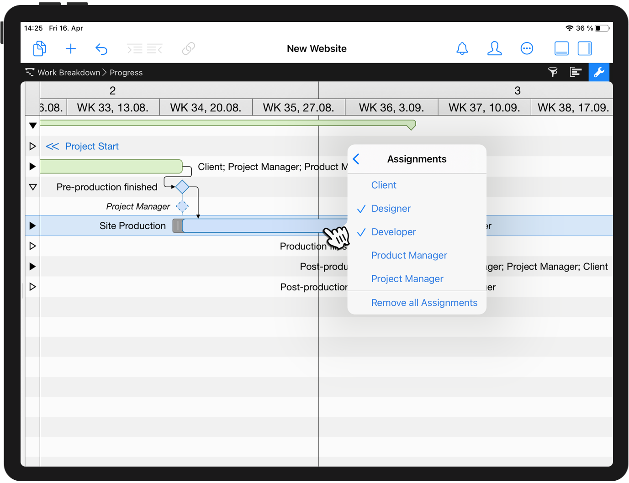
Task: Open the document manager icon
Action: [39, 48]
